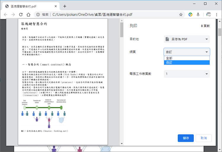
Task: Click the 儲存 save button
Action: tap(186, 138)
